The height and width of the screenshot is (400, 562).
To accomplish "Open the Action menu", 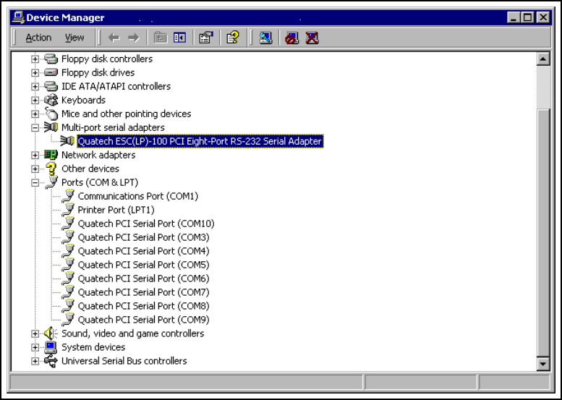I will click(38, 38).
